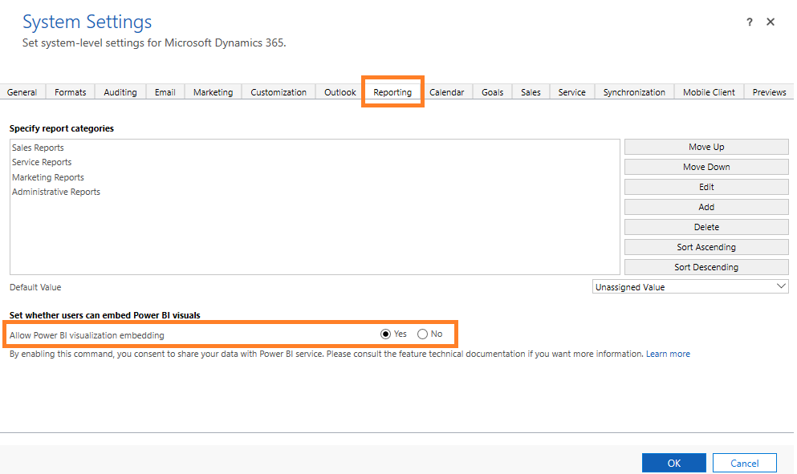Confirm settings with OK button
The image size is (797, 474).
point(674,463)
